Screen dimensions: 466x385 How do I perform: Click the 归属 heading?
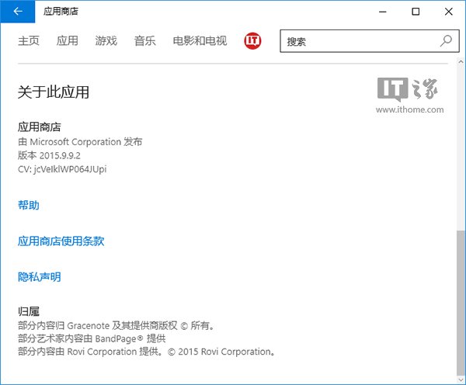(x=29, y=311)
